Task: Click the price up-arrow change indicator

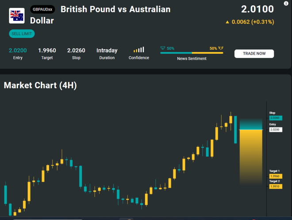Action: [x=227, y=22]
